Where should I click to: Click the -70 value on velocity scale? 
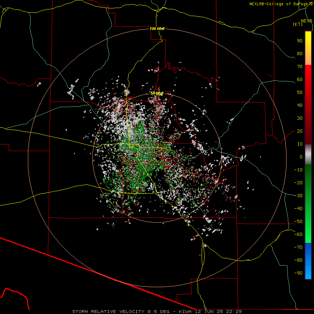(x=298, y=247)
